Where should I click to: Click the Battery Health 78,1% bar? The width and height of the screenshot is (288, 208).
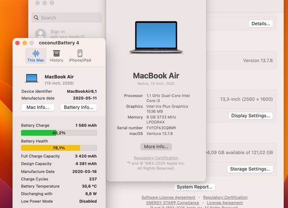pyautogui.click(x=59, y=148)
